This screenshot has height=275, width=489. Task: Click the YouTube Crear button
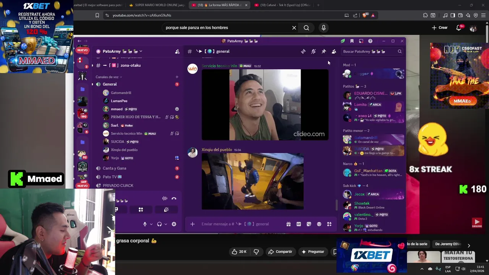pyautogui.click(x=440, y=27)
